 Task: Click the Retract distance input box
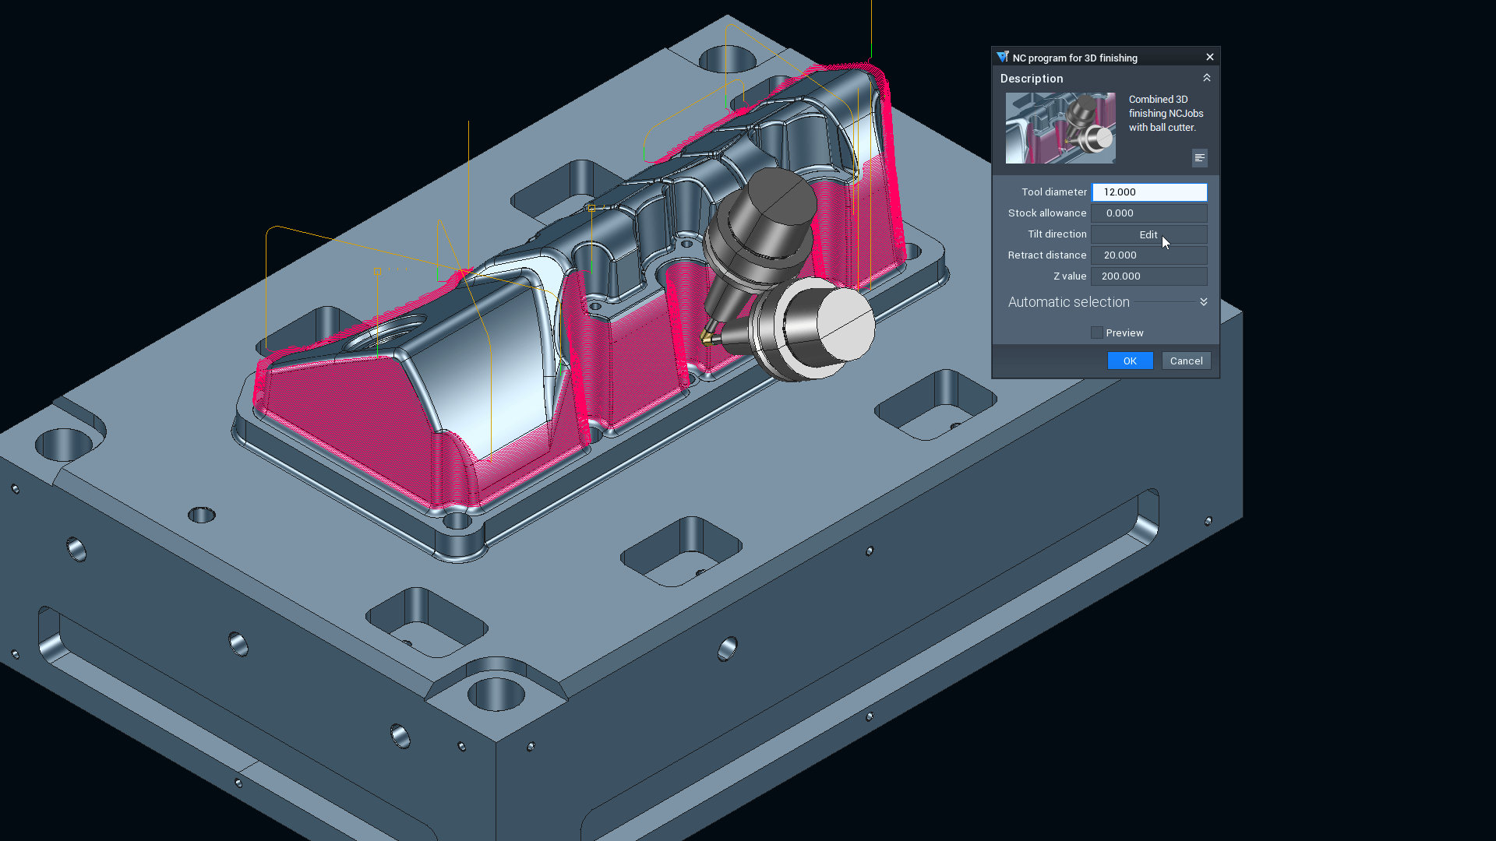[x=1148, y=255]
